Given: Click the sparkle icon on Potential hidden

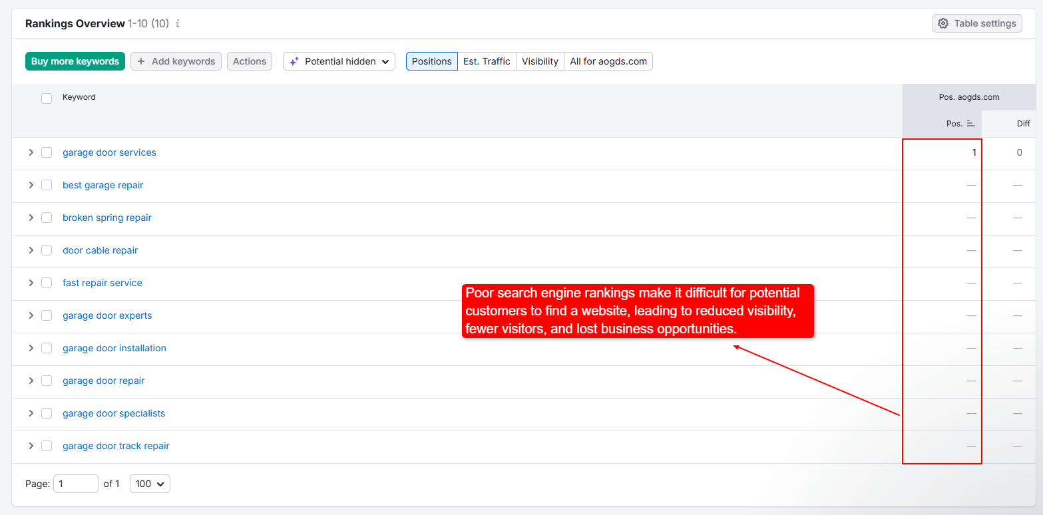Looking at the screenshot, I should [x=294, y=61].
